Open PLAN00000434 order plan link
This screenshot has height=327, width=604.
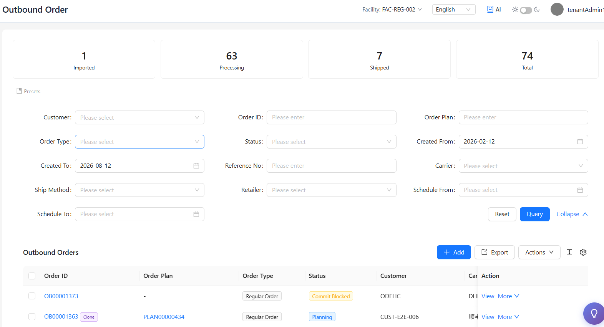click(x=164, y=317)
